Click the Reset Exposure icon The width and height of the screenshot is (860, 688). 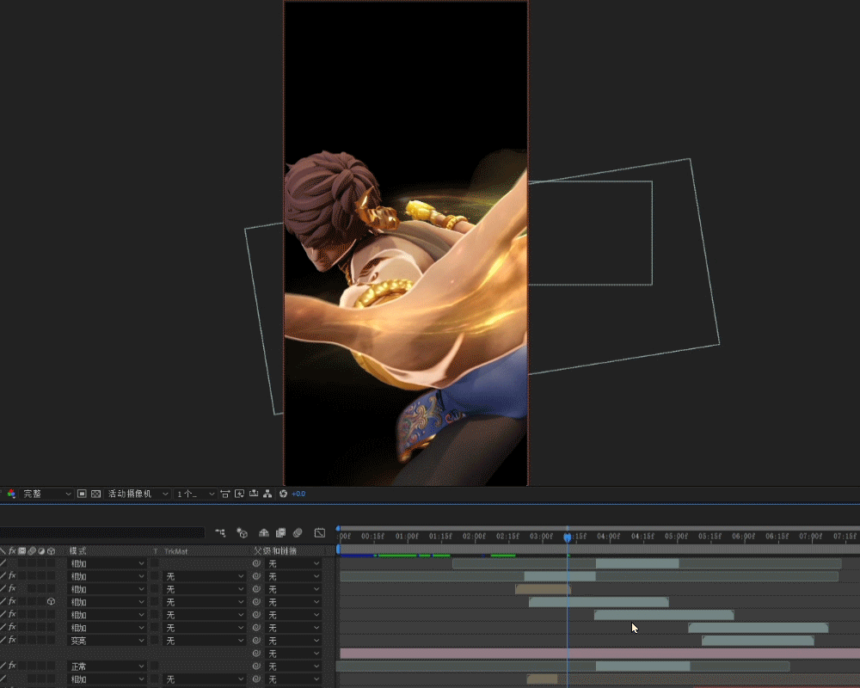(283, 494)
